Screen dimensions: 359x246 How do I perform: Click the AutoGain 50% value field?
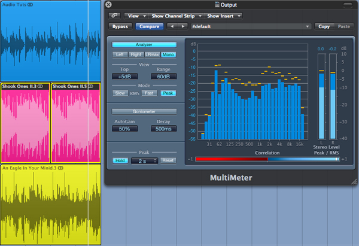click(124, 129)
